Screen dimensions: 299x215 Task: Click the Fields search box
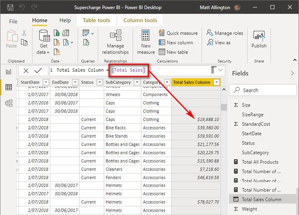click(x=263, y=90)
